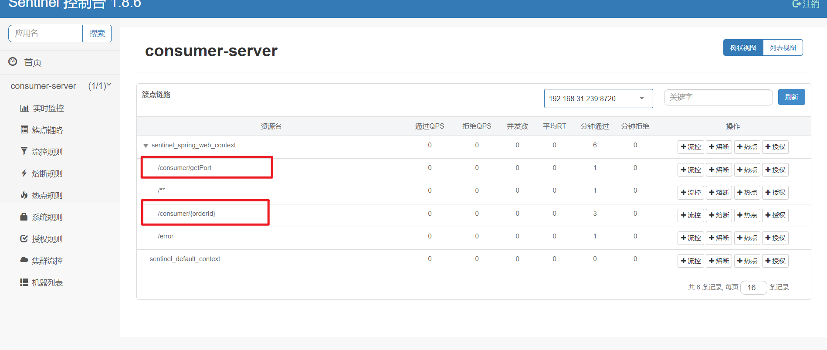Click the page size field showing 16
The height and width of the screenshot is (350, 827).
pyautogui.click(x=753, y=287)
